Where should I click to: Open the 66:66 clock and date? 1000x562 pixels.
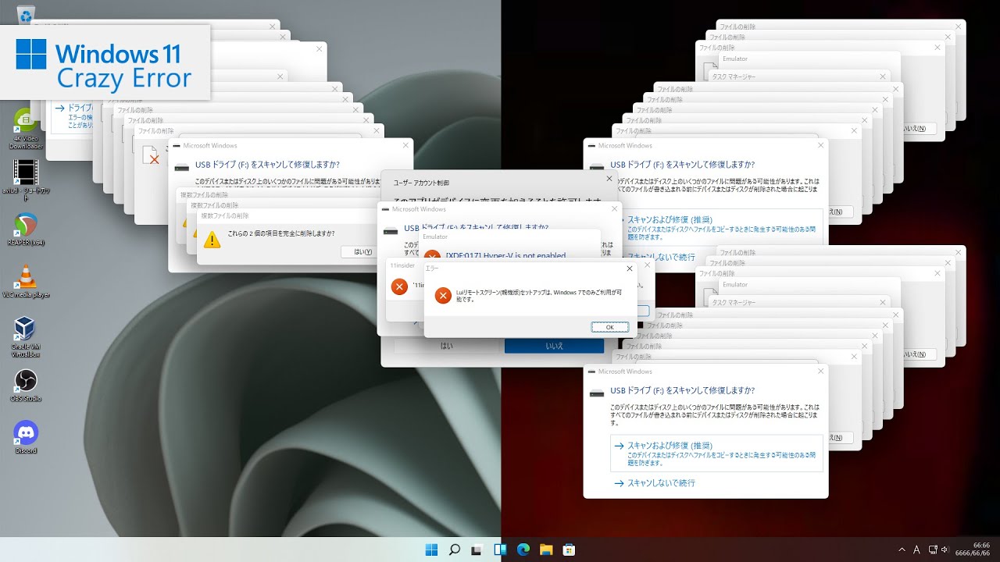pos(973,550)
